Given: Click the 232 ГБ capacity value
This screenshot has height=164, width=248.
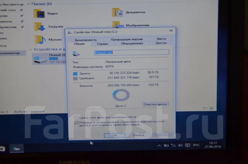Looking at the screenshot, I should pyautogui.click(x=153, y=85).
